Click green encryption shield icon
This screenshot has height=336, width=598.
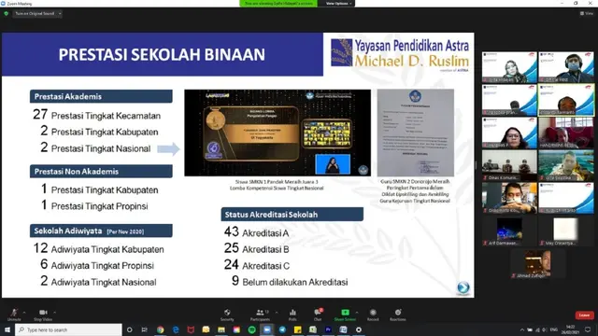coord(7,13)
